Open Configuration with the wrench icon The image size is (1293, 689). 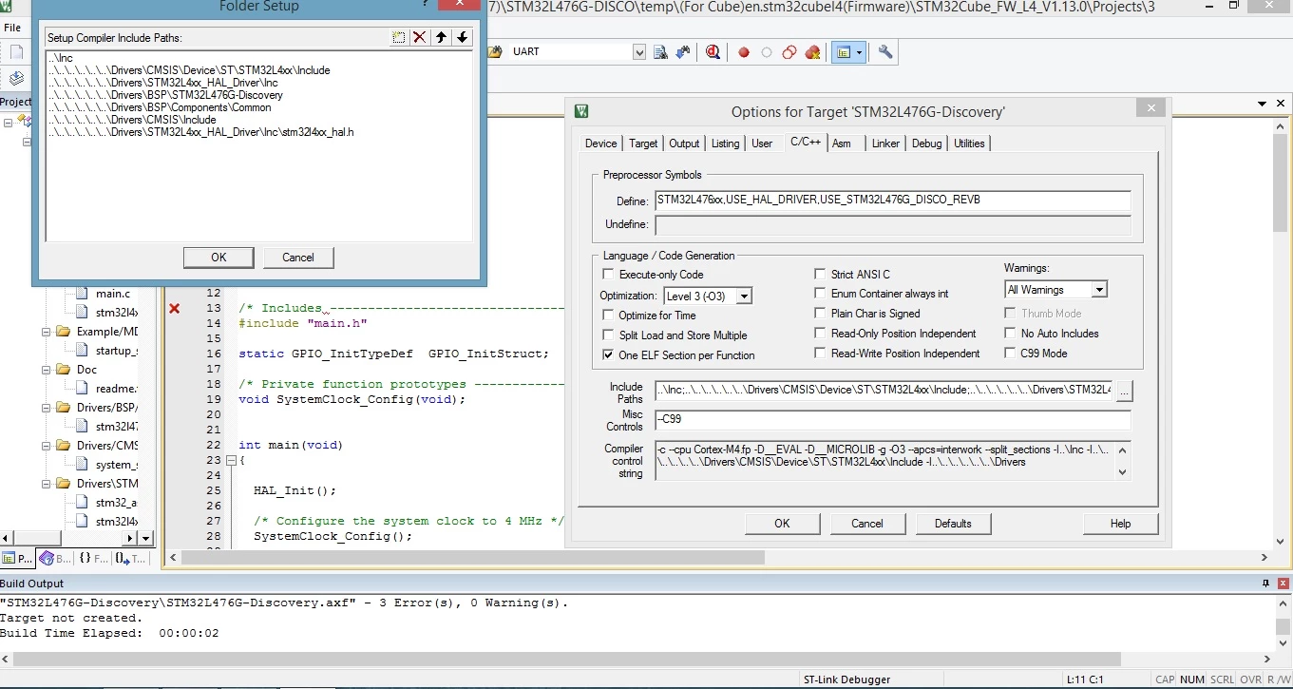tap(885, 52)
